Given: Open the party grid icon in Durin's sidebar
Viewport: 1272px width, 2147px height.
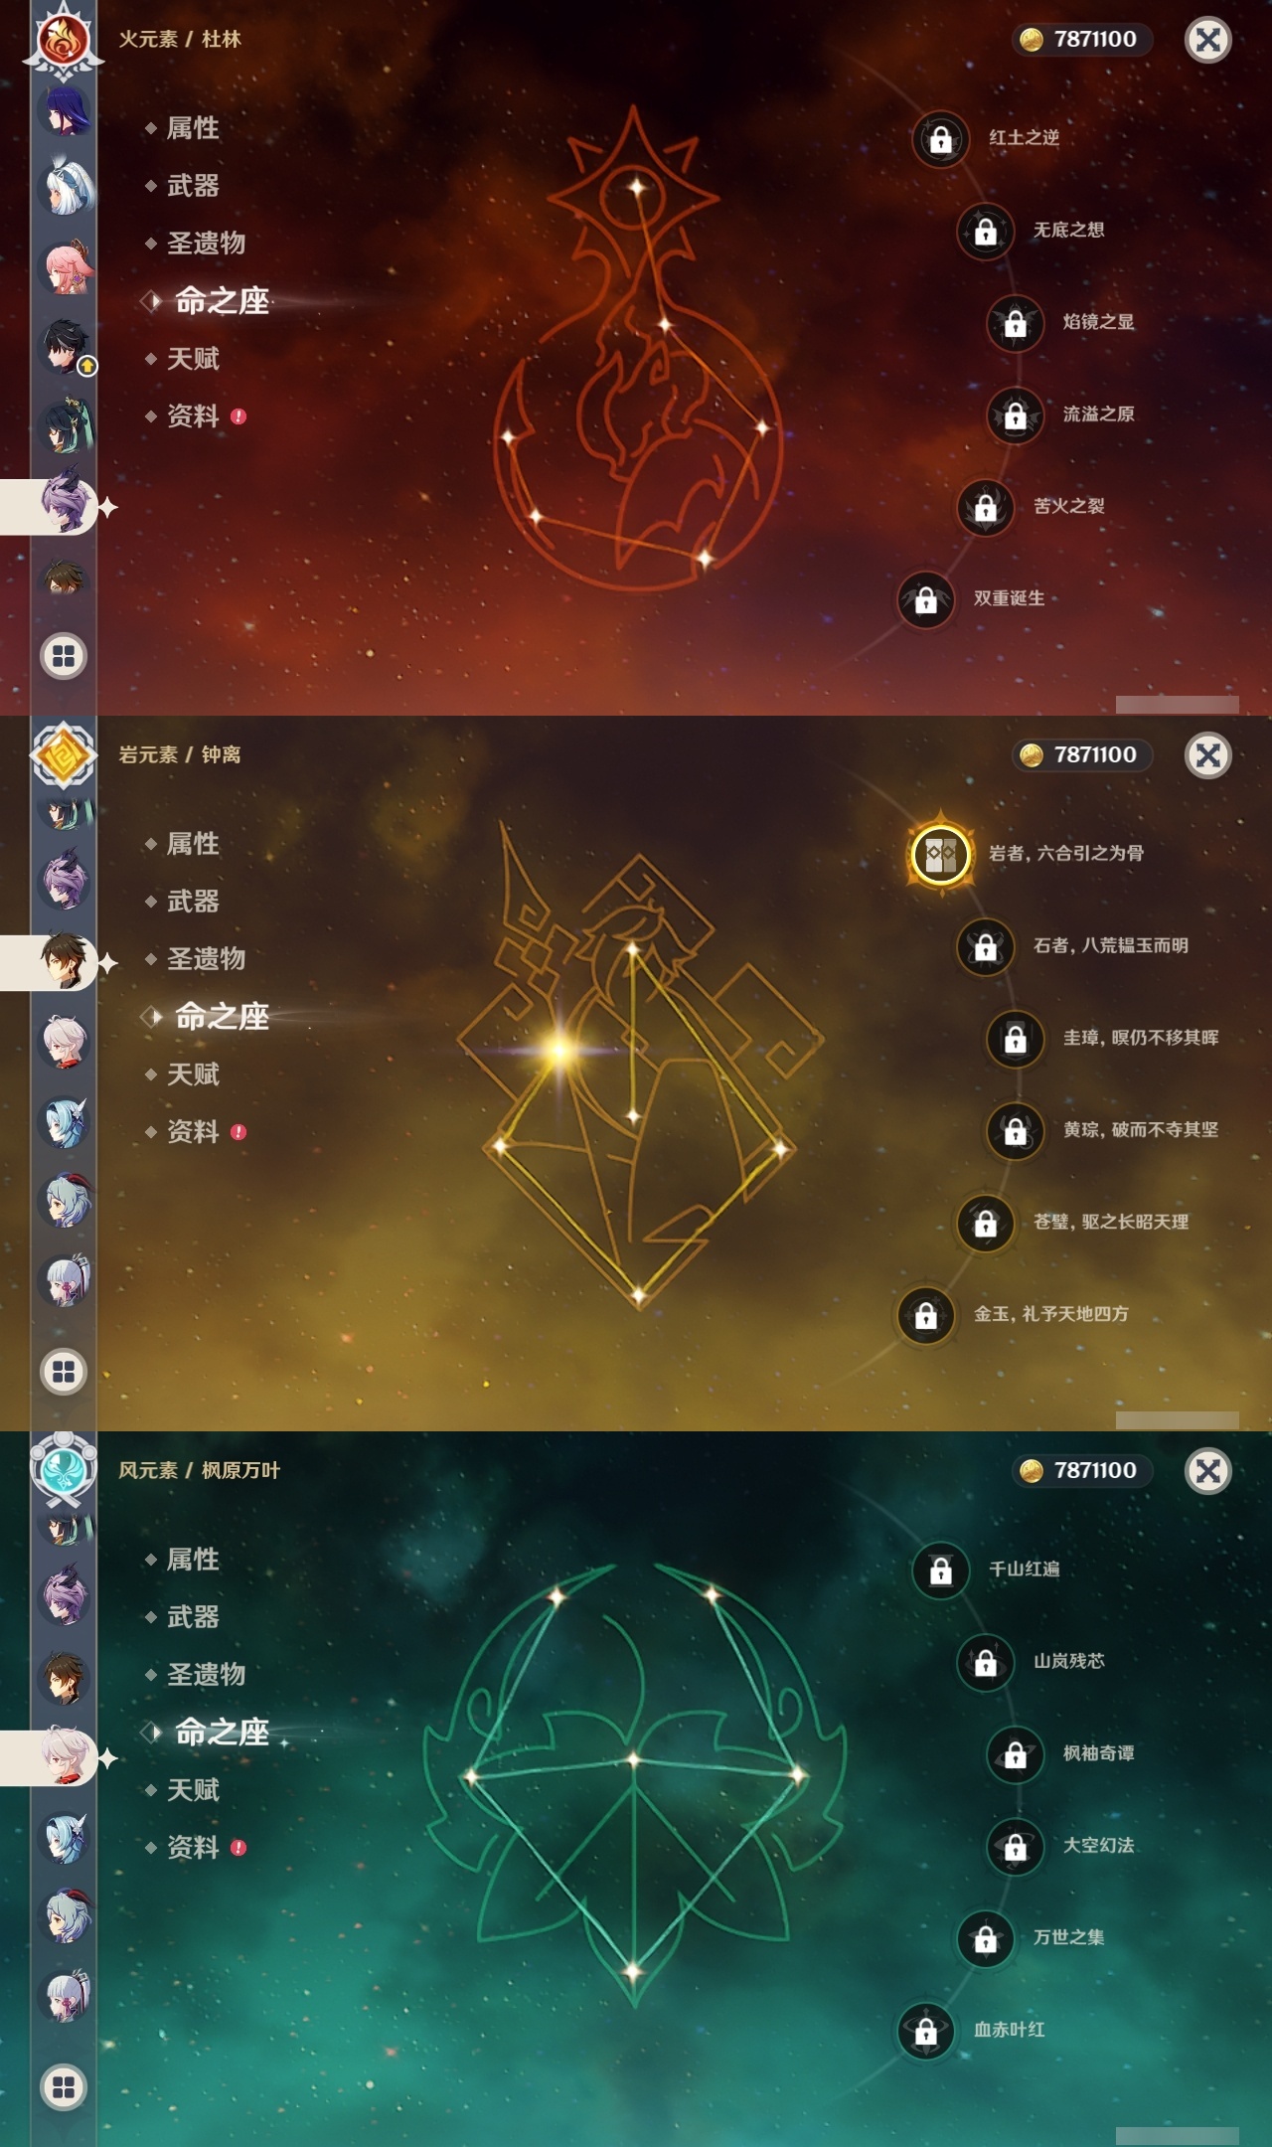Looking at the screenshot, I should 64,656.
